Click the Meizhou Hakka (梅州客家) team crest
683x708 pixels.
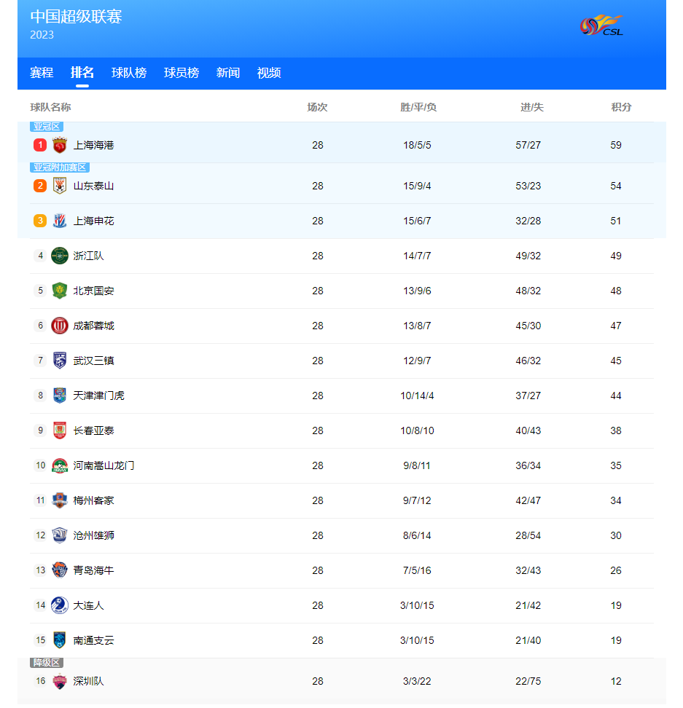point(60,500)
